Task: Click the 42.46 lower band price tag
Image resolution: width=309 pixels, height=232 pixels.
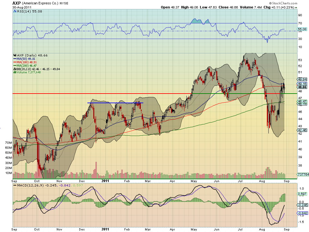Action: 302,130
